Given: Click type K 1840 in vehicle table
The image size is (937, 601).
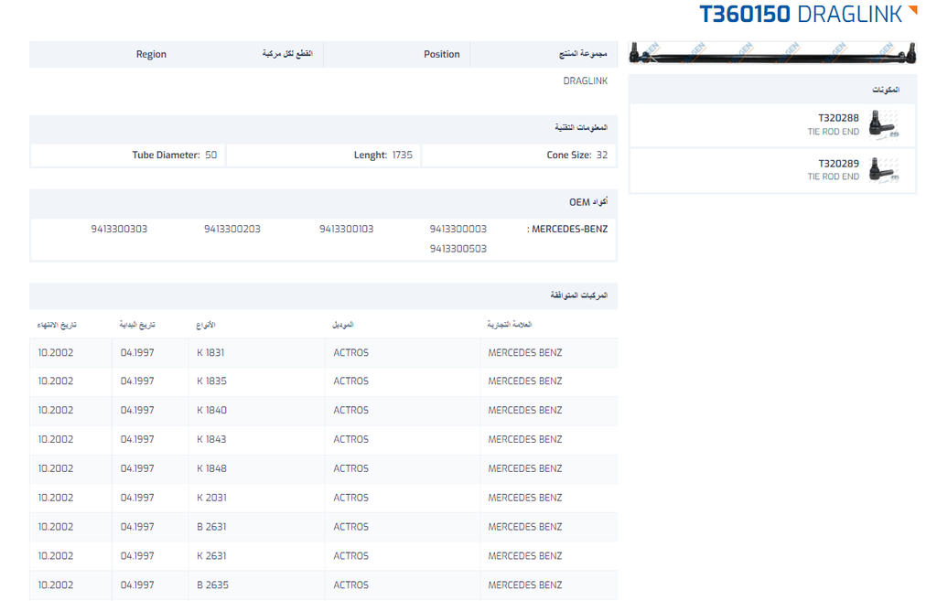Looking at the screenshot, I should click(211, 411).
